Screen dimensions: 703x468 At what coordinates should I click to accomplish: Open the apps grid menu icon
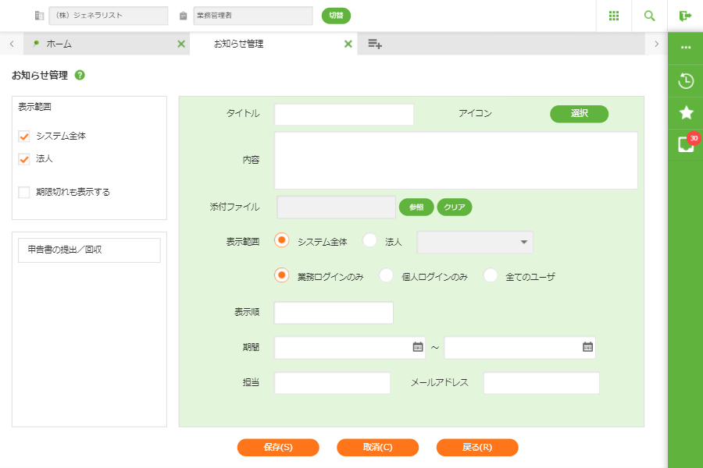(614, 16)
